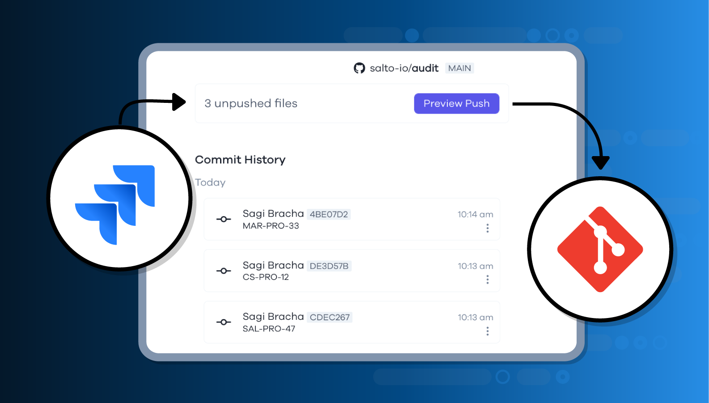709x403 pixels.
Task: Click commit message CS-PRO-12
Action: coord(266,277)
